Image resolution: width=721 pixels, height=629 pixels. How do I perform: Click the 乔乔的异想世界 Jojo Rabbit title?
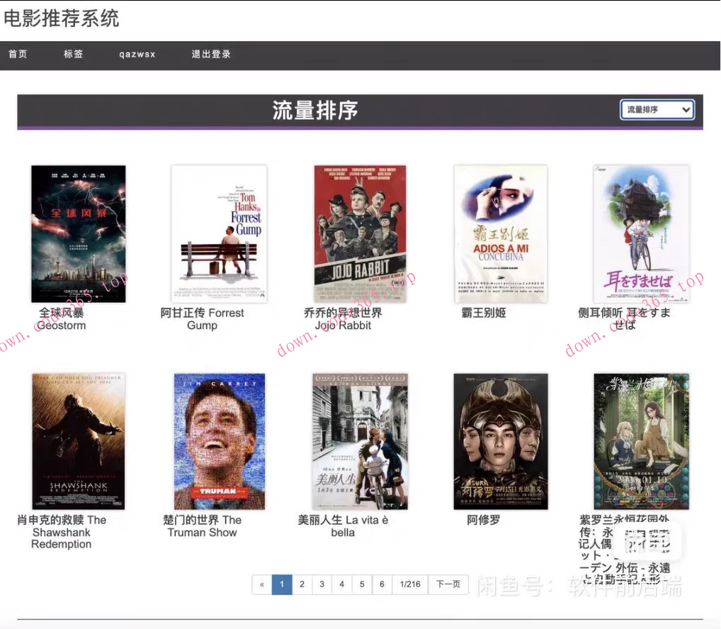[343, 319]
